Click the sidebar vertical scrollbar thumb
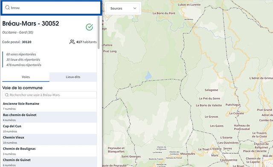The image size is (273, 167). [x=99, y=32]
